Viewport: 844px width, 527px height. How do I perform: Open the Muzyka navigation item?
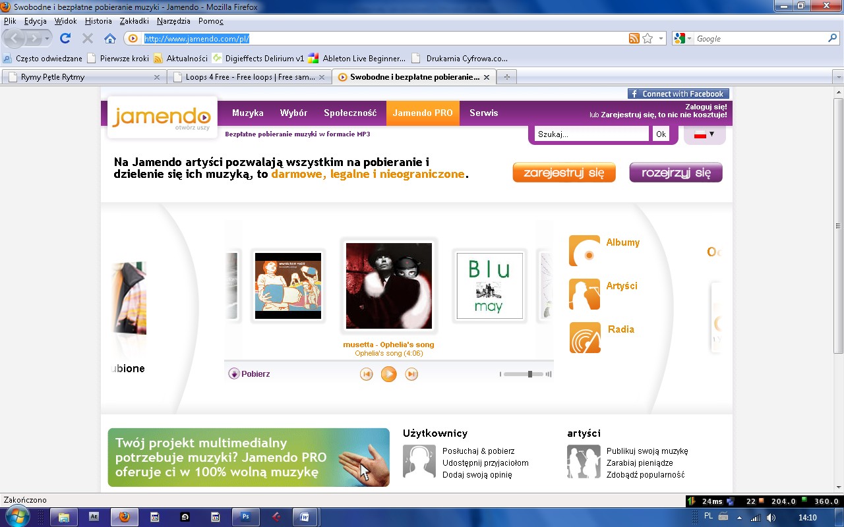pyautogui.click(x=248, y=113)
